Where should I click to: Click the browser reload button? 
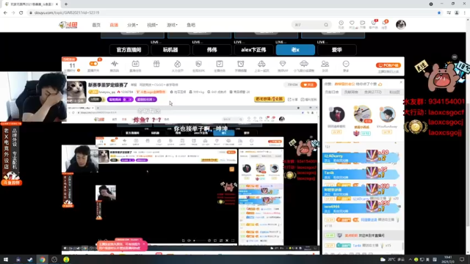click(x=21, y=12)
